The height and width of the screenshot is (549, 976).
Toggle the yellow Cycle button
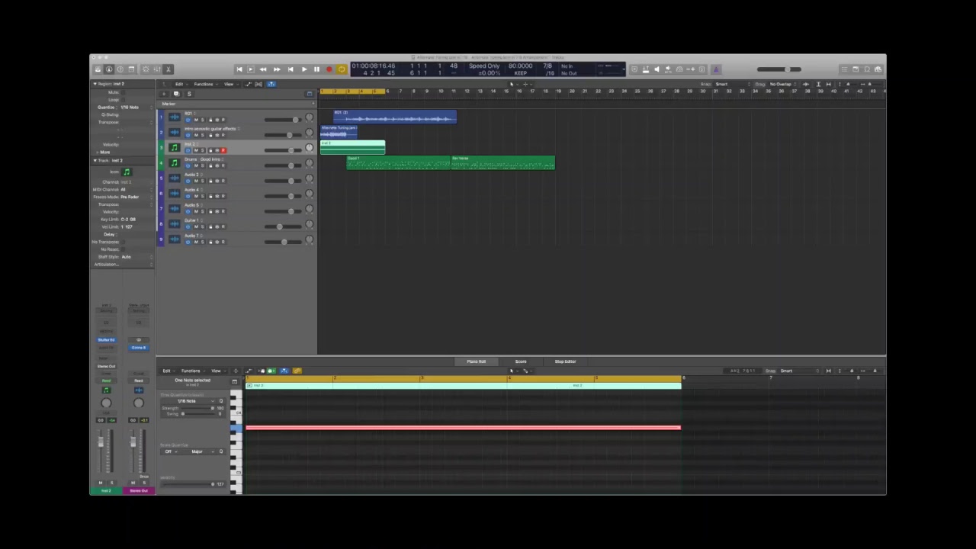pyautogui.click(x=342, y=69)
